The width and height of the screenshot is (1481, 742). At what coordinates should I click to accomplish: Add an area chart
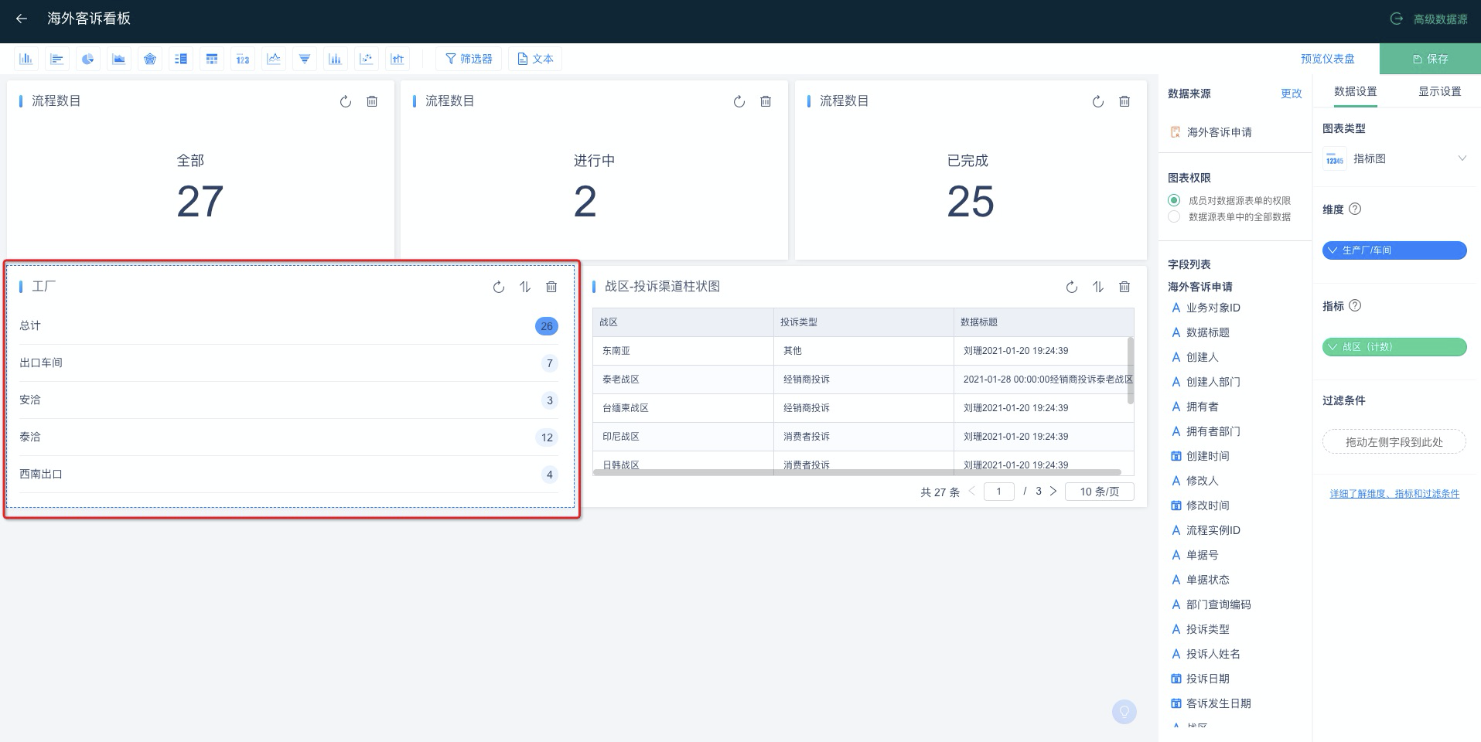(x=119, y=59)
